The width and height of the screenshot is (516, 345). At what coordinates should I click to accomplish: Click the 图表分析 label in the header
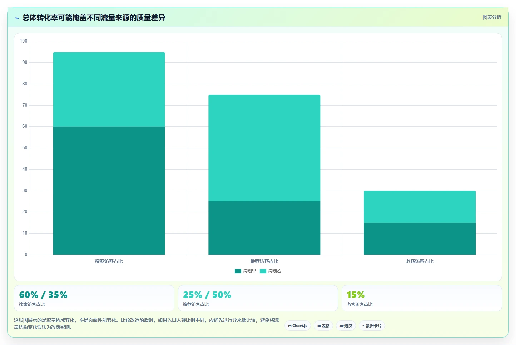point(492,17)
